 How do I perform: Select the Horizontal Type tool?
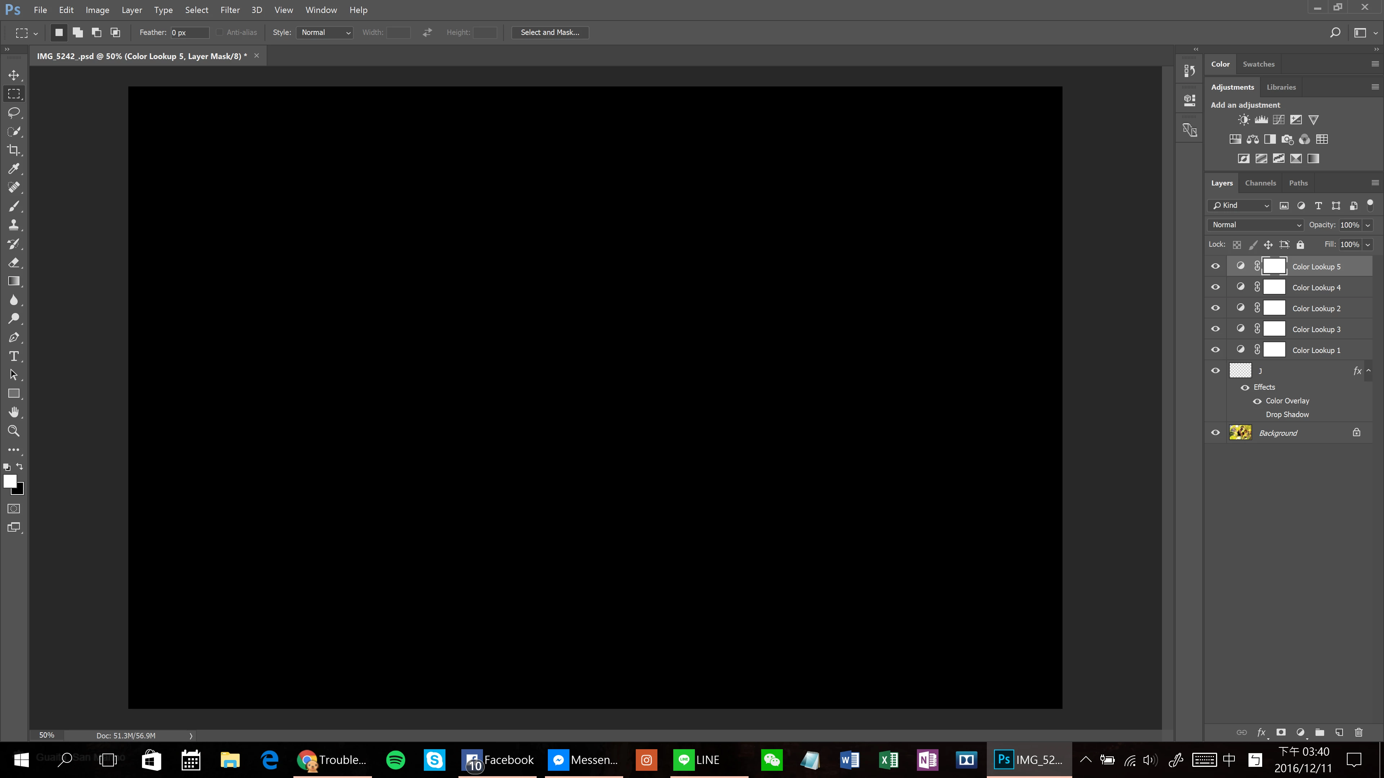(14, 357)
